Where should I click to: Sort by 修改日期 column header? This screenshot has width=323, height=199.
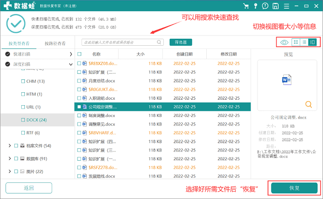coord(228,54)
